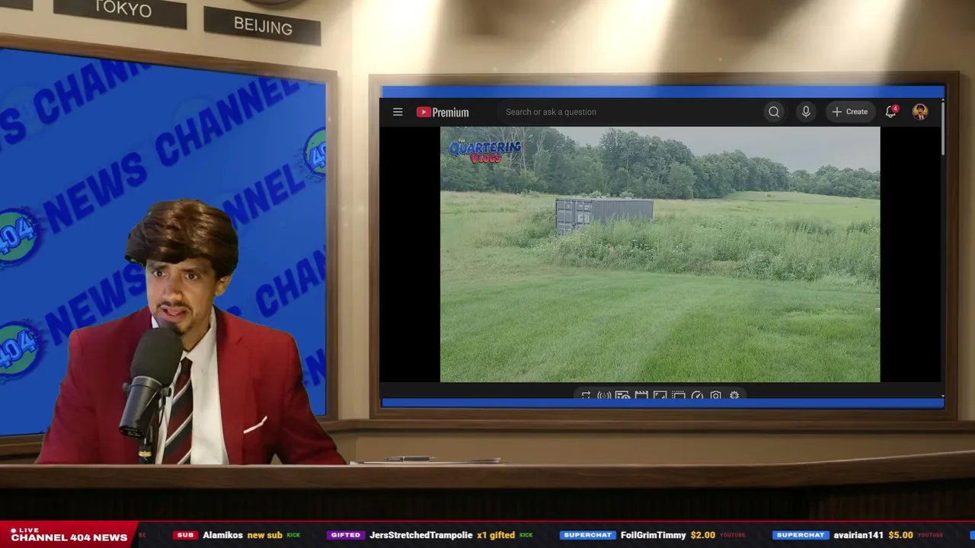Viewport: 975px width, 548px height.
Task: Start voice search with microphone icon
Action: pyautogui.click(x=806, y=112)
